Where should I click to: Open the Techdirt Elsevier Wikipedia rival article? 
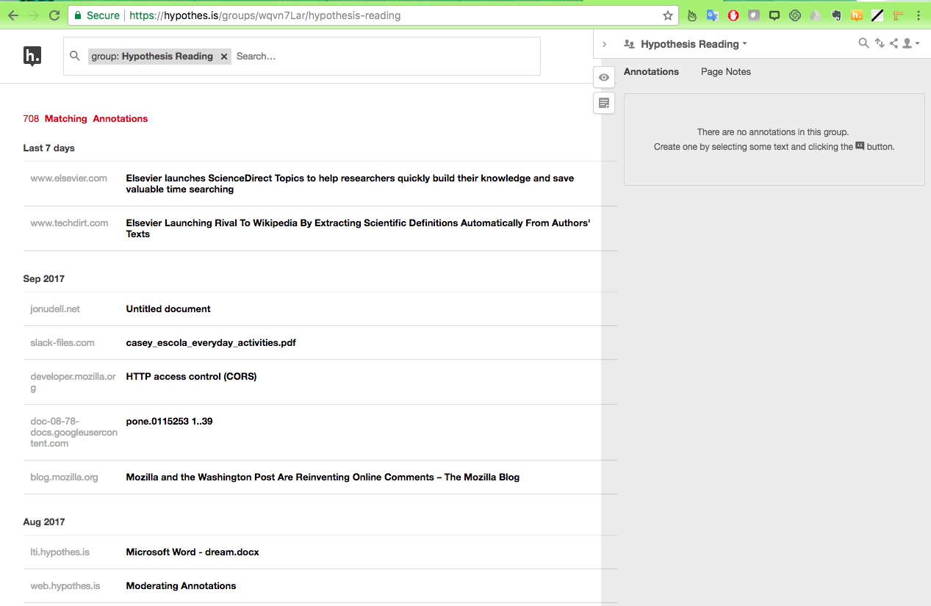[358, 228]
